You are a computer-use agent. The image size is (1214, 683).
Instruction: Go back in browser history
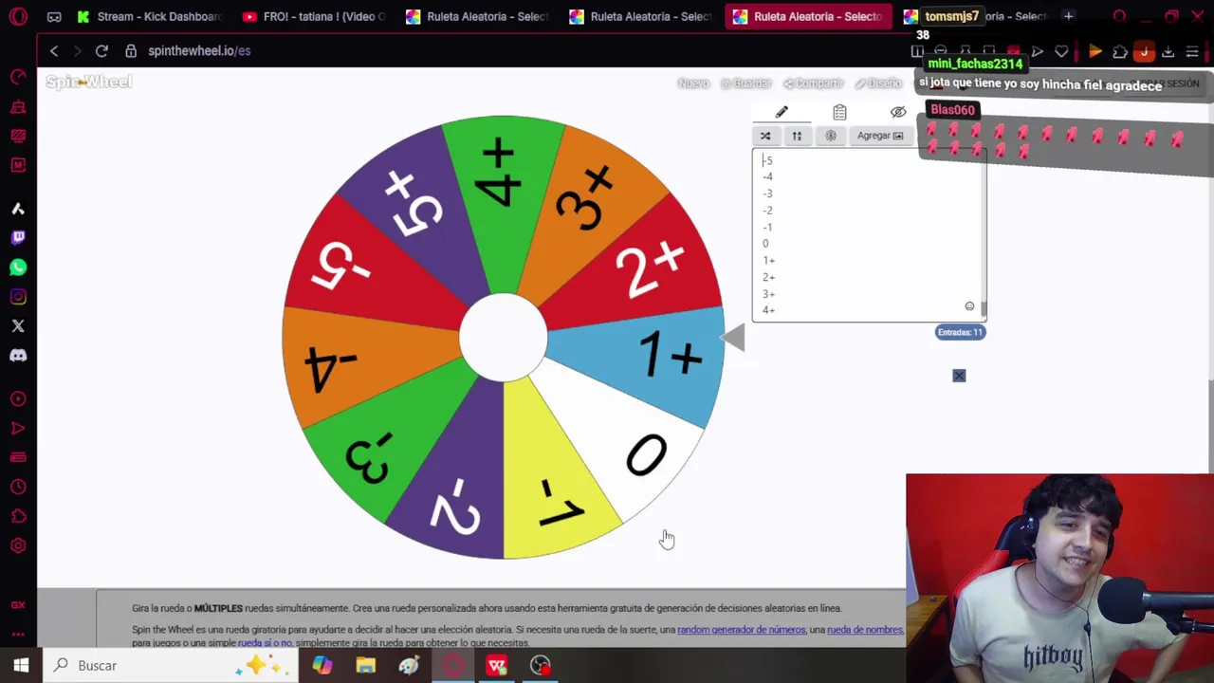[54, 51]
